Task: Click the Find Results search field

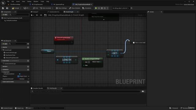Action: (85, 91)
